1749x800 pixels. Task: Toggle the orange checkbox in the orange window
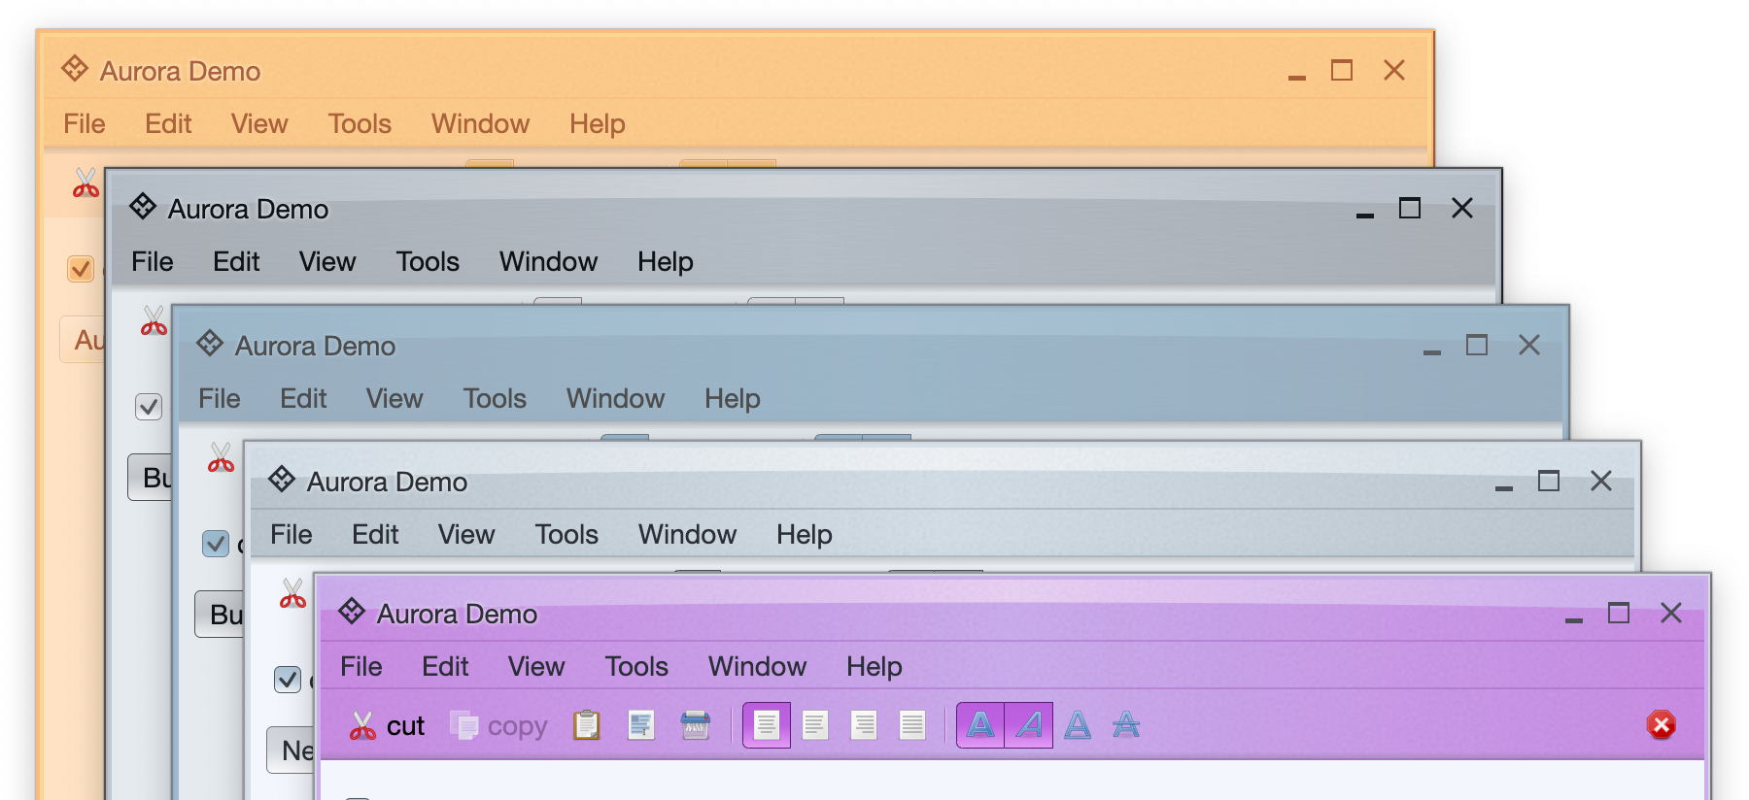(x=81, y=269)
